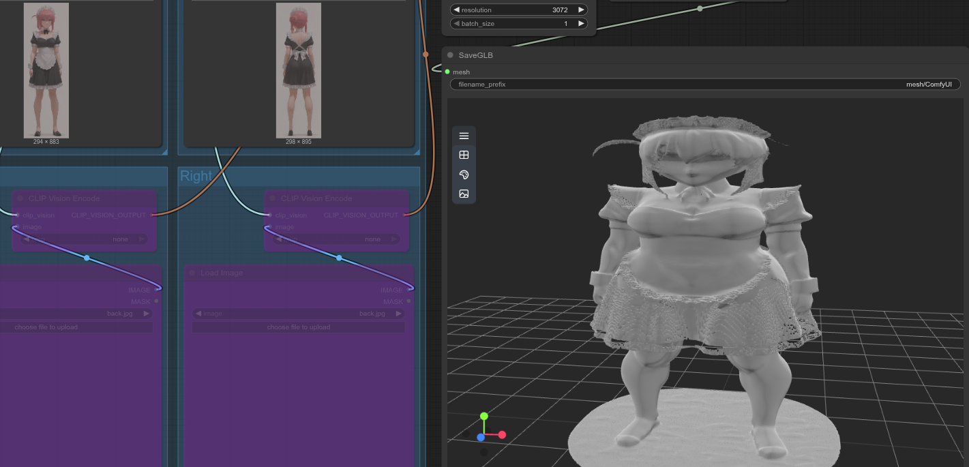Viewport: 969px width, 467px height.
Task: Click the MASK output port in left group
Action: (x=156, y=301)
